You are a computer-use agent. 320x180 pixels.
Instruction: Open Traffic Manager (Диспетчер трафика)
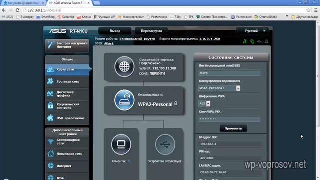[x=67, y=94]
